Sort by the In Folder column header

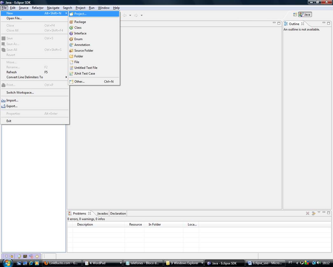pos(164,224)
